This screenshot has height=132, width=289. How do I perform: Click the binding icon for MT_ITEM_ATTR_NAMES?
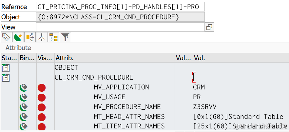click(24, 126)
